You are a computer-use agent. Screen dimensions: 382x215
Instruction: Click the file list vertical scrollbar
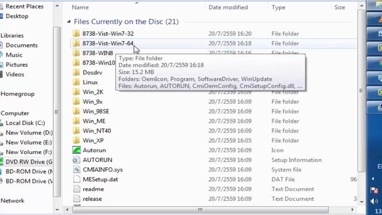point(361,91)
